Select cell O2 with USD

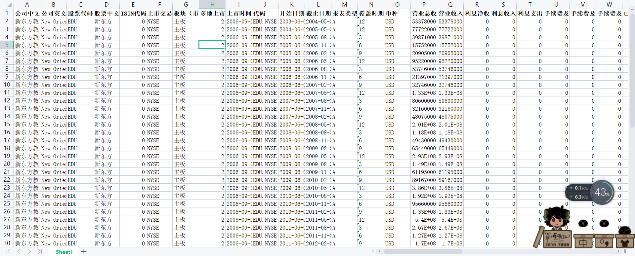tap(398, 21)
